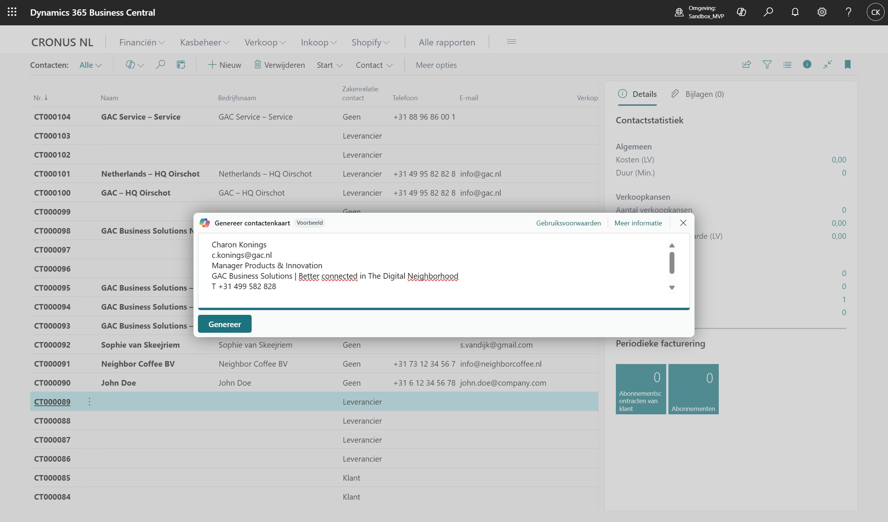The height and width of the screenshot is (522, 888).
Task: Toggle the FactBox information pane icon
Action: 807,64
